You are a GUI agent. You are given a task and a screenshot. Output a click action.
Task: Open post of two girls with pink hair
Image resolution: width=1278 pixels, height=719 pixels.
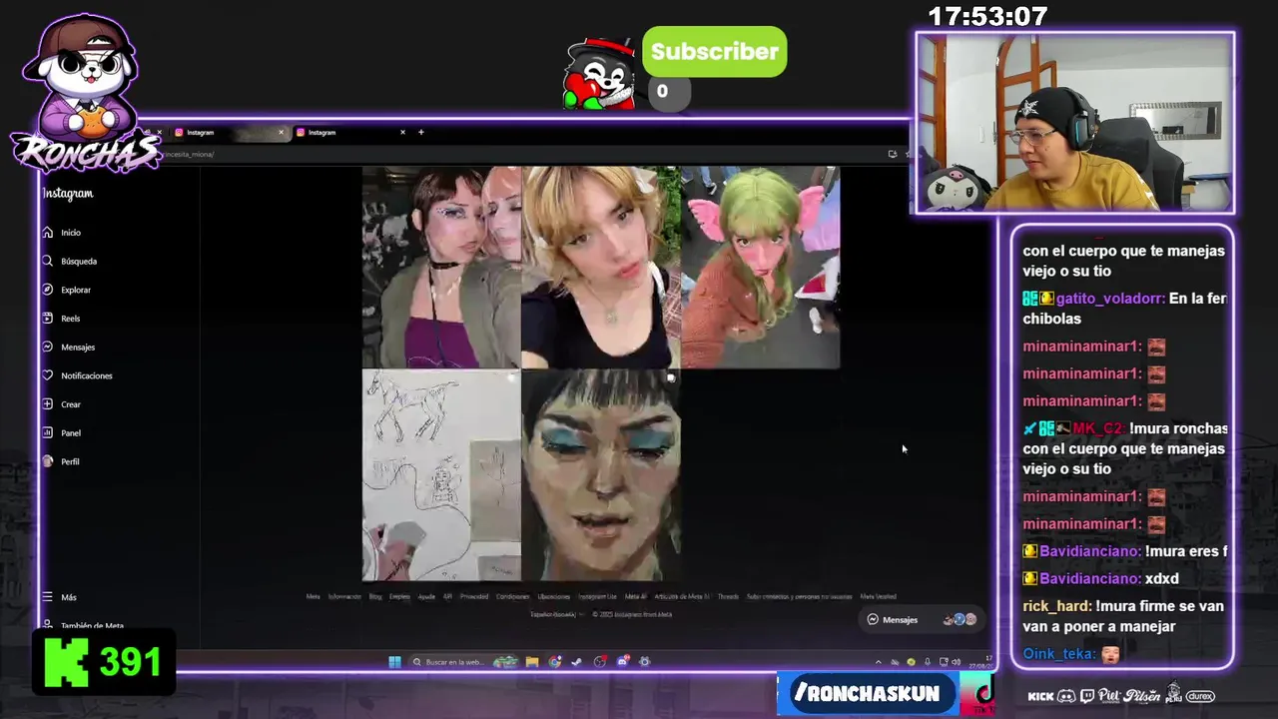tap(440, 267)
